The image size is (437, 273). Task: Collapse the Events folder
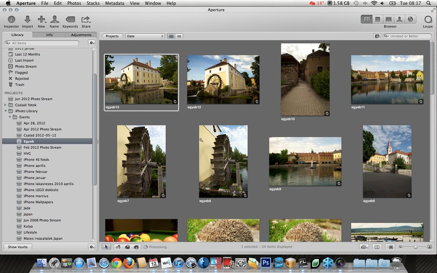click(10, 117)
